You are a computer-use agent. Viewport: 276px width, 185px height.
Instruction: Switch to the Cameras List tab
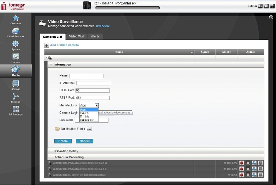click(x=53, y=37)
